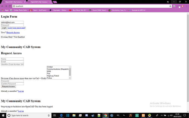Open the Basic > Serif fonts bookmark
The width and height of the screenshot is (189, 118).
coord(39,10)
